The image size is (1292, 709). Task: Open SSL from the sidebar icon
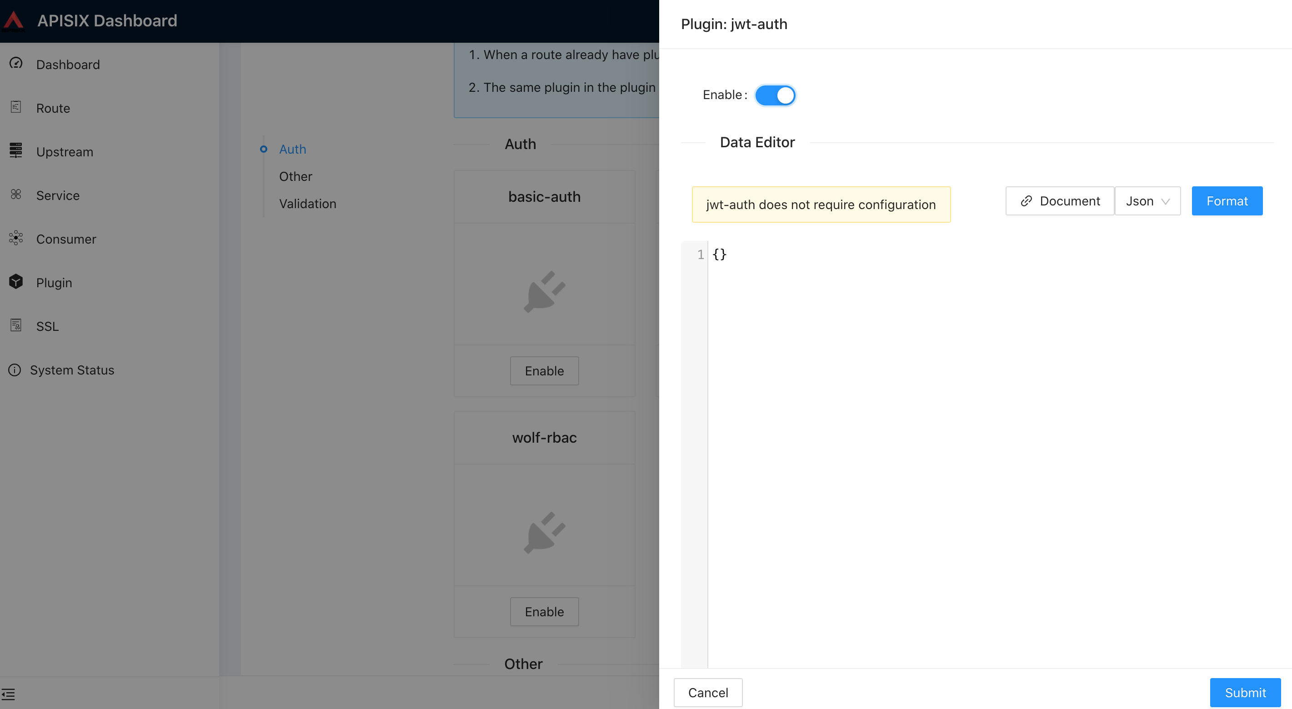[15, 325]
